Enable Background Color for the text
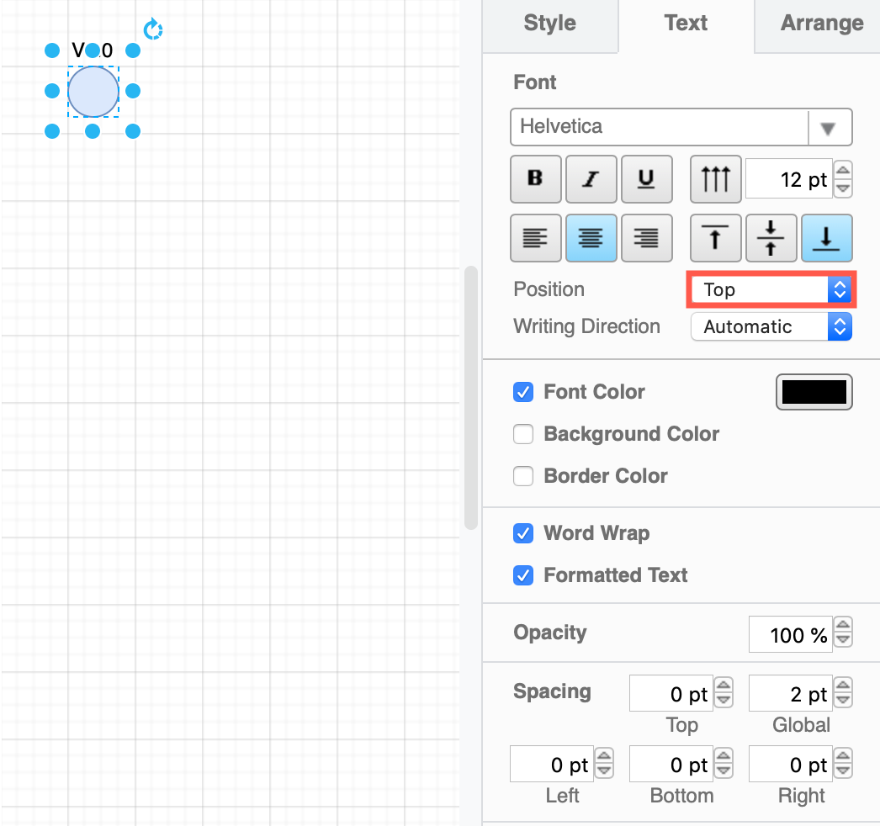The height and width of the screenshot is (826, 880). click(523, 434)
